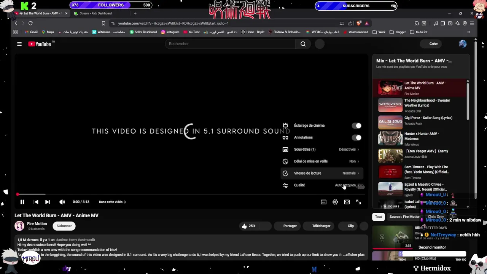Toggle Éclairage de cinéma switch
The width and height of the screenshot is (487, 274).
[x=356, y=126]
